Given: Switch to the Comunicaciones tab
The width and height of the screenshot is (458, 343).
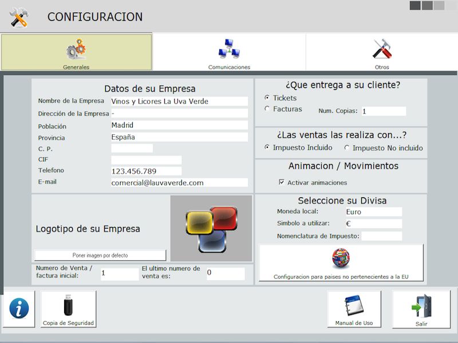Looking at the screenshot, I should 229,52.
